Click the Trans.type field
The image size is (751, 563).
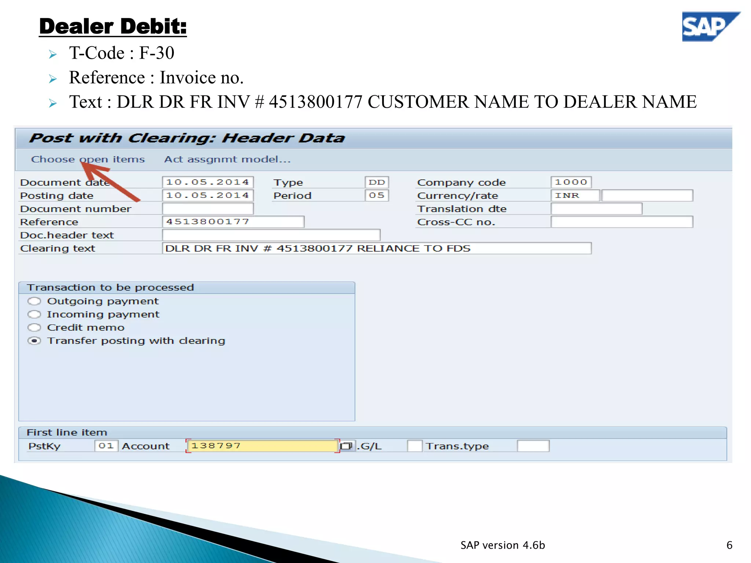(533, 446)
